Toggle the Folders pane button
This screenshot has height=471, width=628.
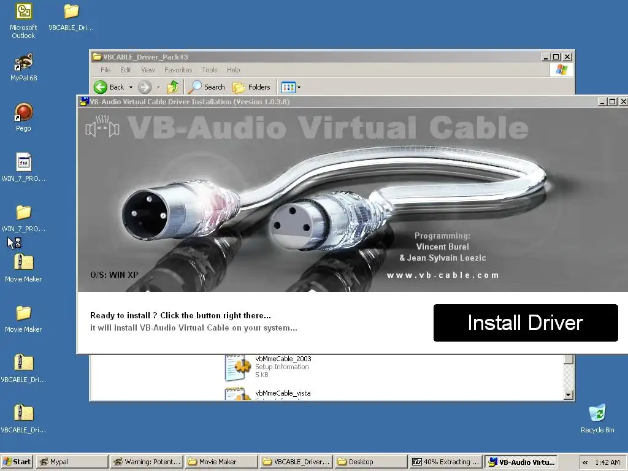[251, 87]
